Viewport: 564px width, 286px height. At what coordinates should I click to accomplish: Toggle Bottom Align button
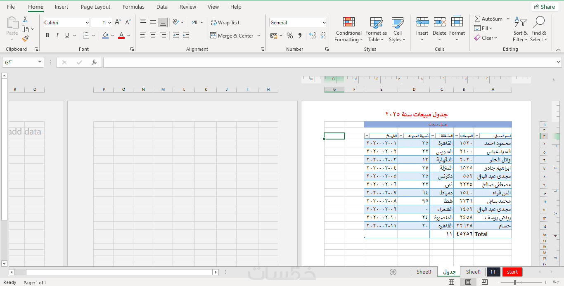(x=163, y=22)
